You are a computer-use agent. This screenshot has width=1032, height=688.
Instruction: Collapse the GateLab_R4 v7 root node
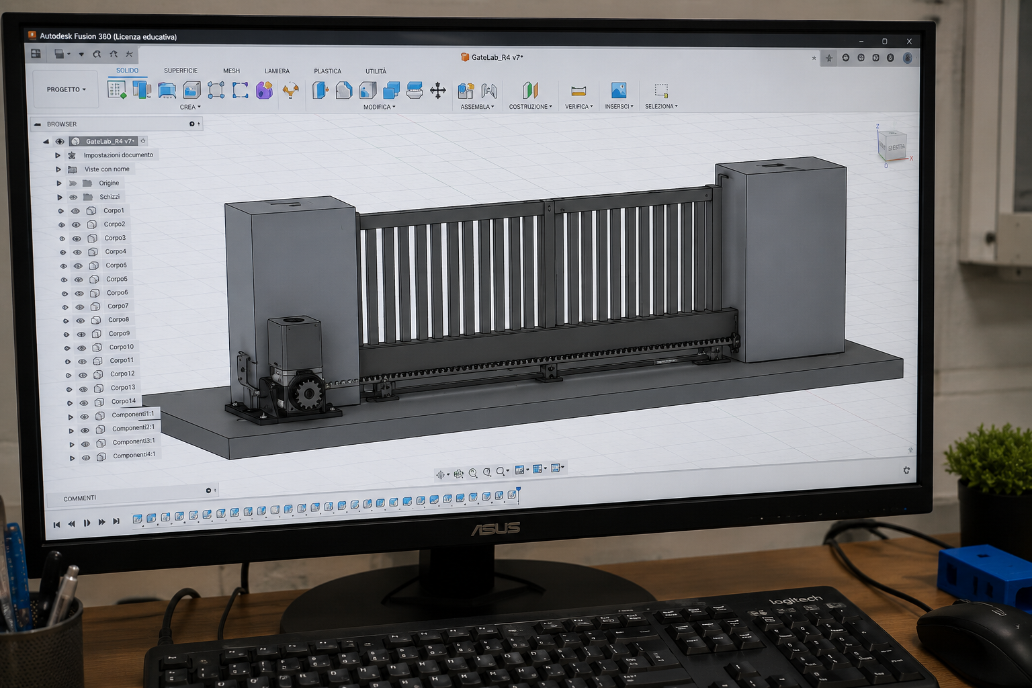46,141
